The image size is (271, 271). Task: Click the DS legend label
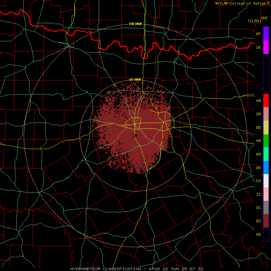pos(258,181)
